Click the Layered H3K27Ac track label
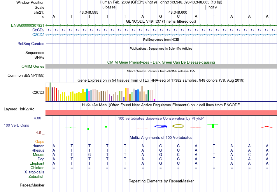The width and height of the screenshot is (277, 192). [x=19, y=109]
